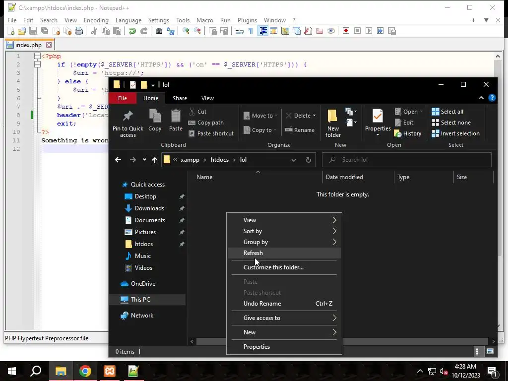This screenshot has width=508, height=381.
Task: Switch to large icons view in status bar
Action: click(x=490, y=351)
